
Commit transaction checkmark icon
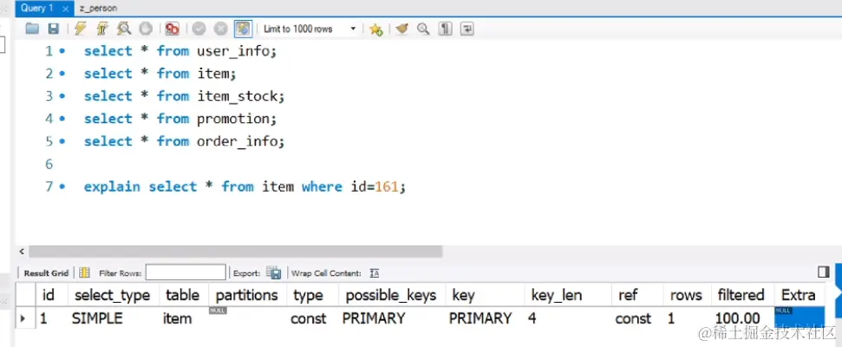(x=199, y=29)
